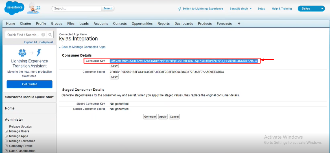Click the Salesforce cloud logo
Screen dimensions: 330x153
point(14,8)
